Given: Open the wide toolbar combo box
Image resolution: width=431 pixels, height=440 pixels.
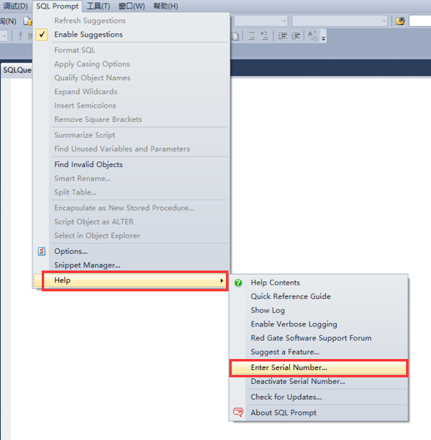Looking at the screenshot, I should pyautogui.click(x=339, y=21).
